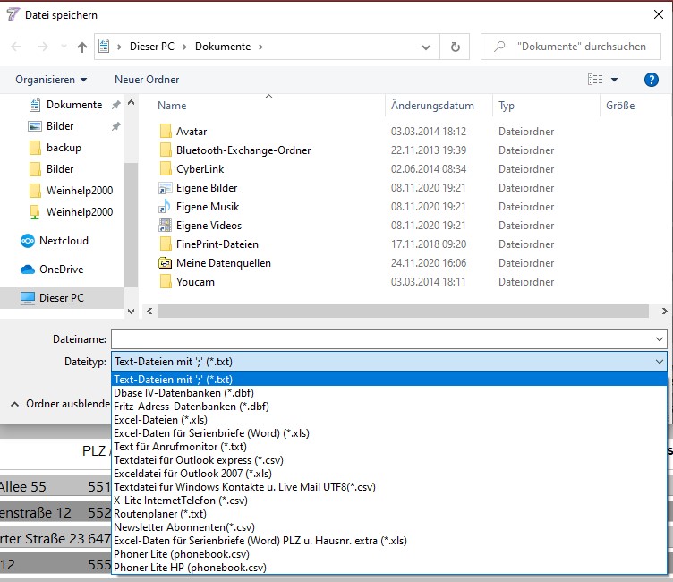This screenshot has height=582, width=673.
Task: Select OneDrive in the sidebar
Action: pyautogui.click(x=61, y=270)
